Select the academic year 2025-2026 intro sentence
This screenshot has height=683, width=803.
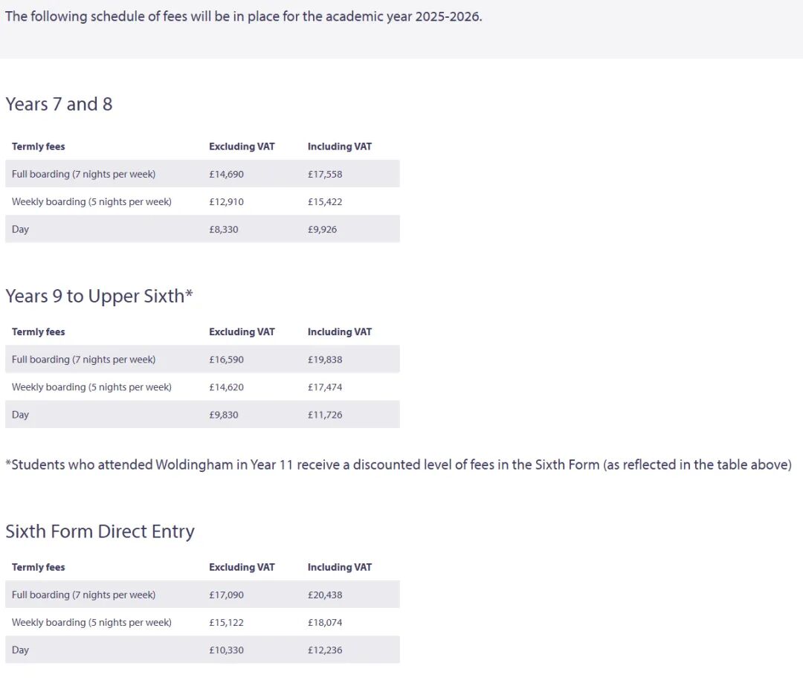click(x=243, y=16)
